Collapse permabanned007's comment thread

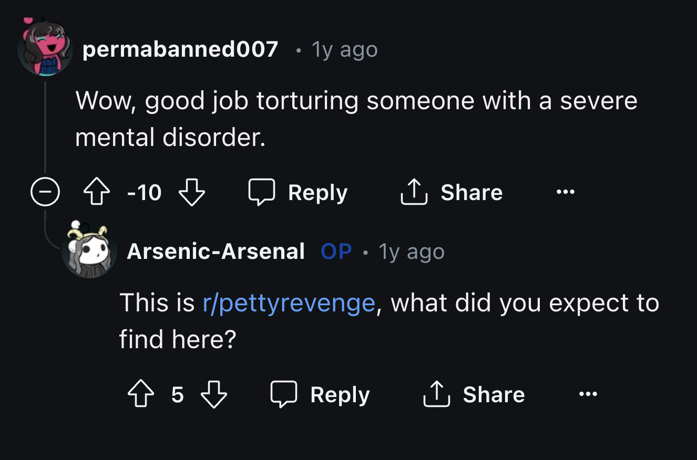(45, 192)
